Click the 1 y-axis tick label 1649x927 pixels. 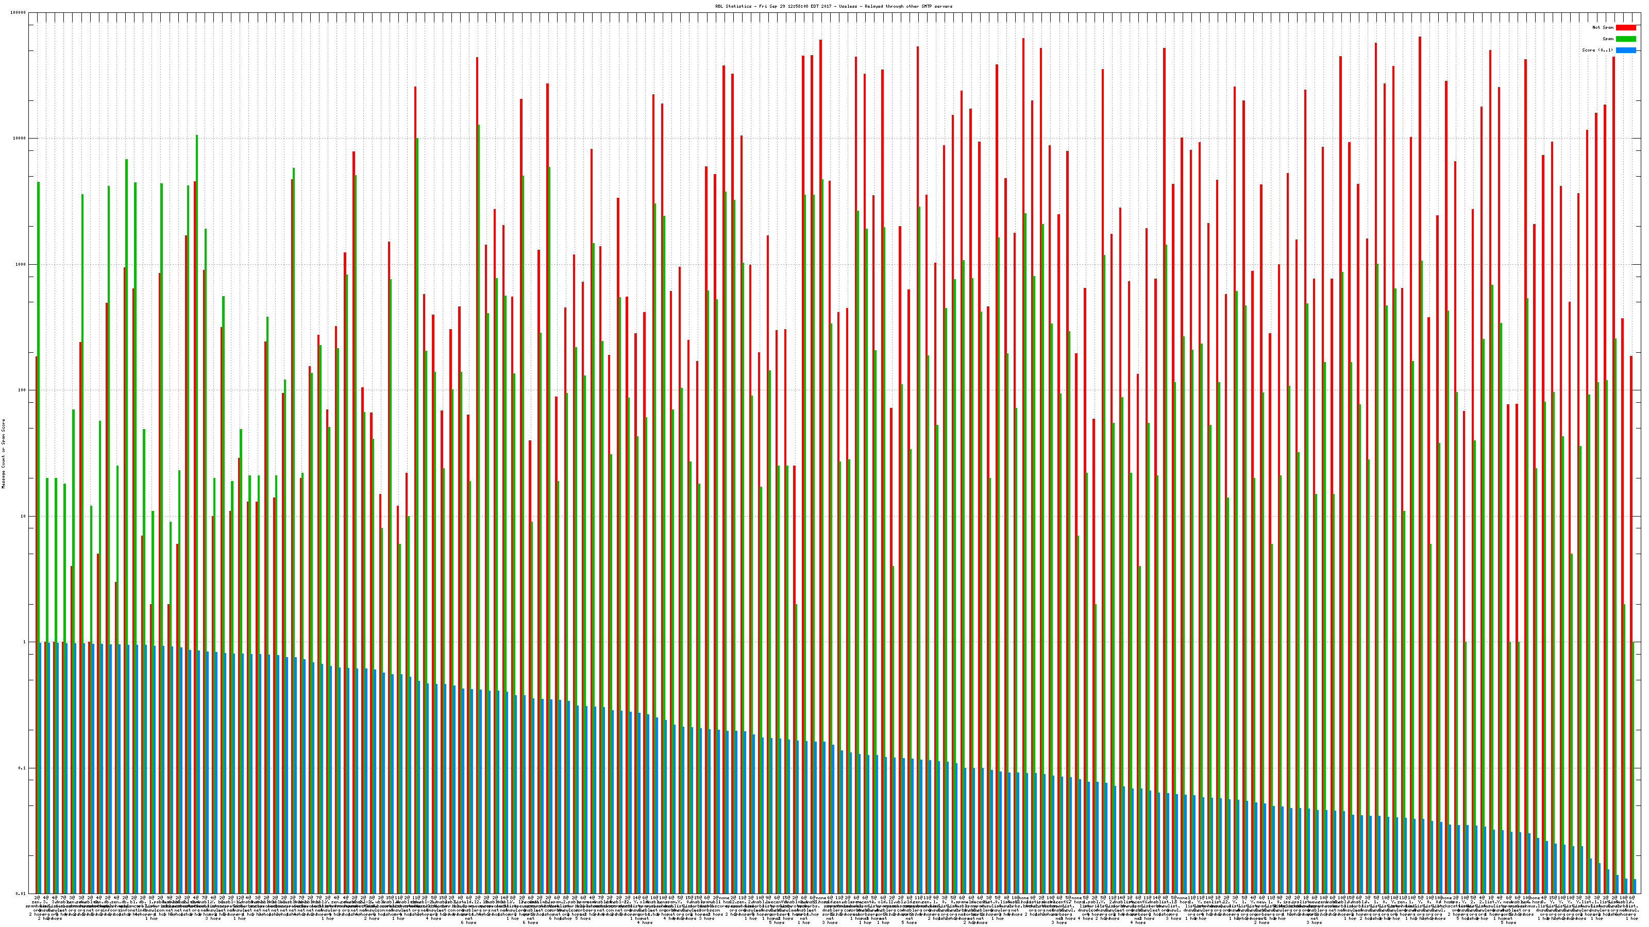coord(25,642)
